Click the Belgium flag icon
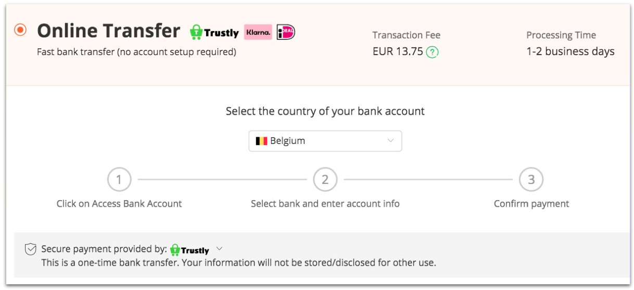The height and width of the screenshot is (290, 634). pyautogui.click(x=261, y=141)
